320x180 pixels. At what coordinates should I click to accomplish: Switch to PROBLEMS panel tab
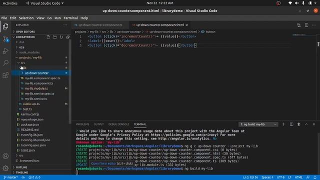click(x=82, y=124)
